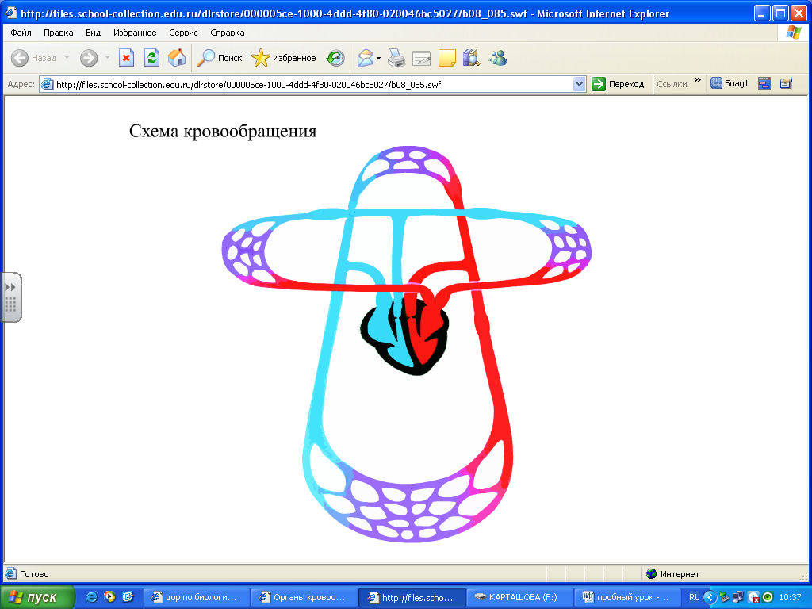
Task: Switch to пробный урок Word taskbar window
Action: coord(628,597)
